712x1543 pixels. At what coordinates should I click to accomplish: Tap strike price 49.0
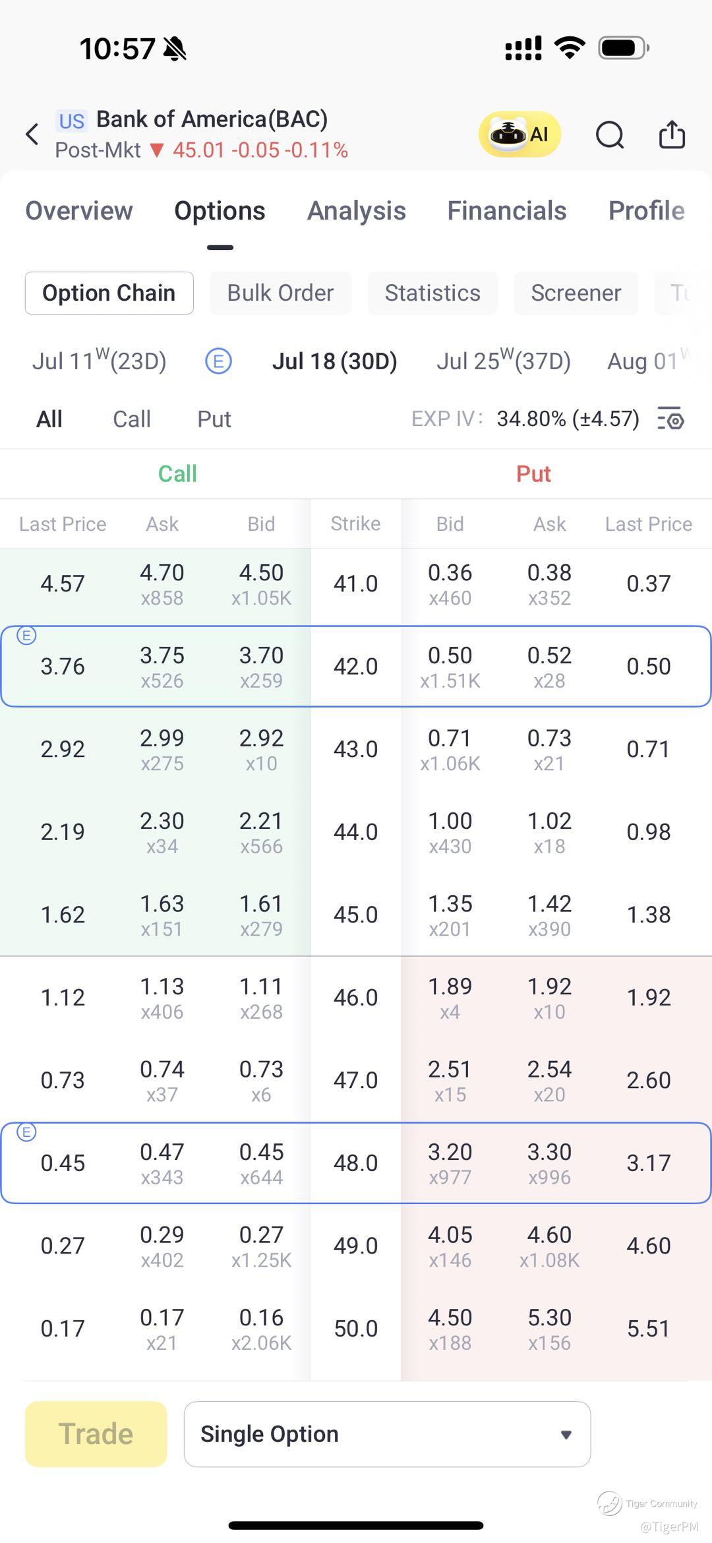tap(355, 1246)
